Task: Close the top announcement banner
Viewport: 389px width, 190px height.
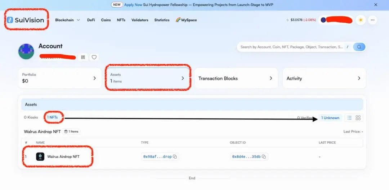Action: pyautogui.click(x=376, y=5)
